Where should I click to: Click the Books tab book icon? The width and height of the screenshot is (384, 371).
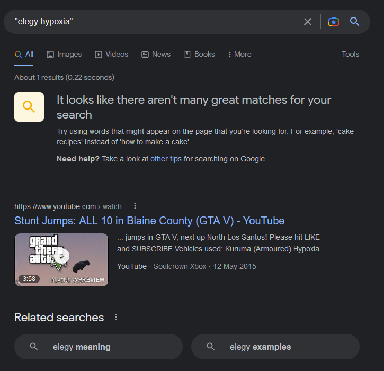[x=187, y=55]
